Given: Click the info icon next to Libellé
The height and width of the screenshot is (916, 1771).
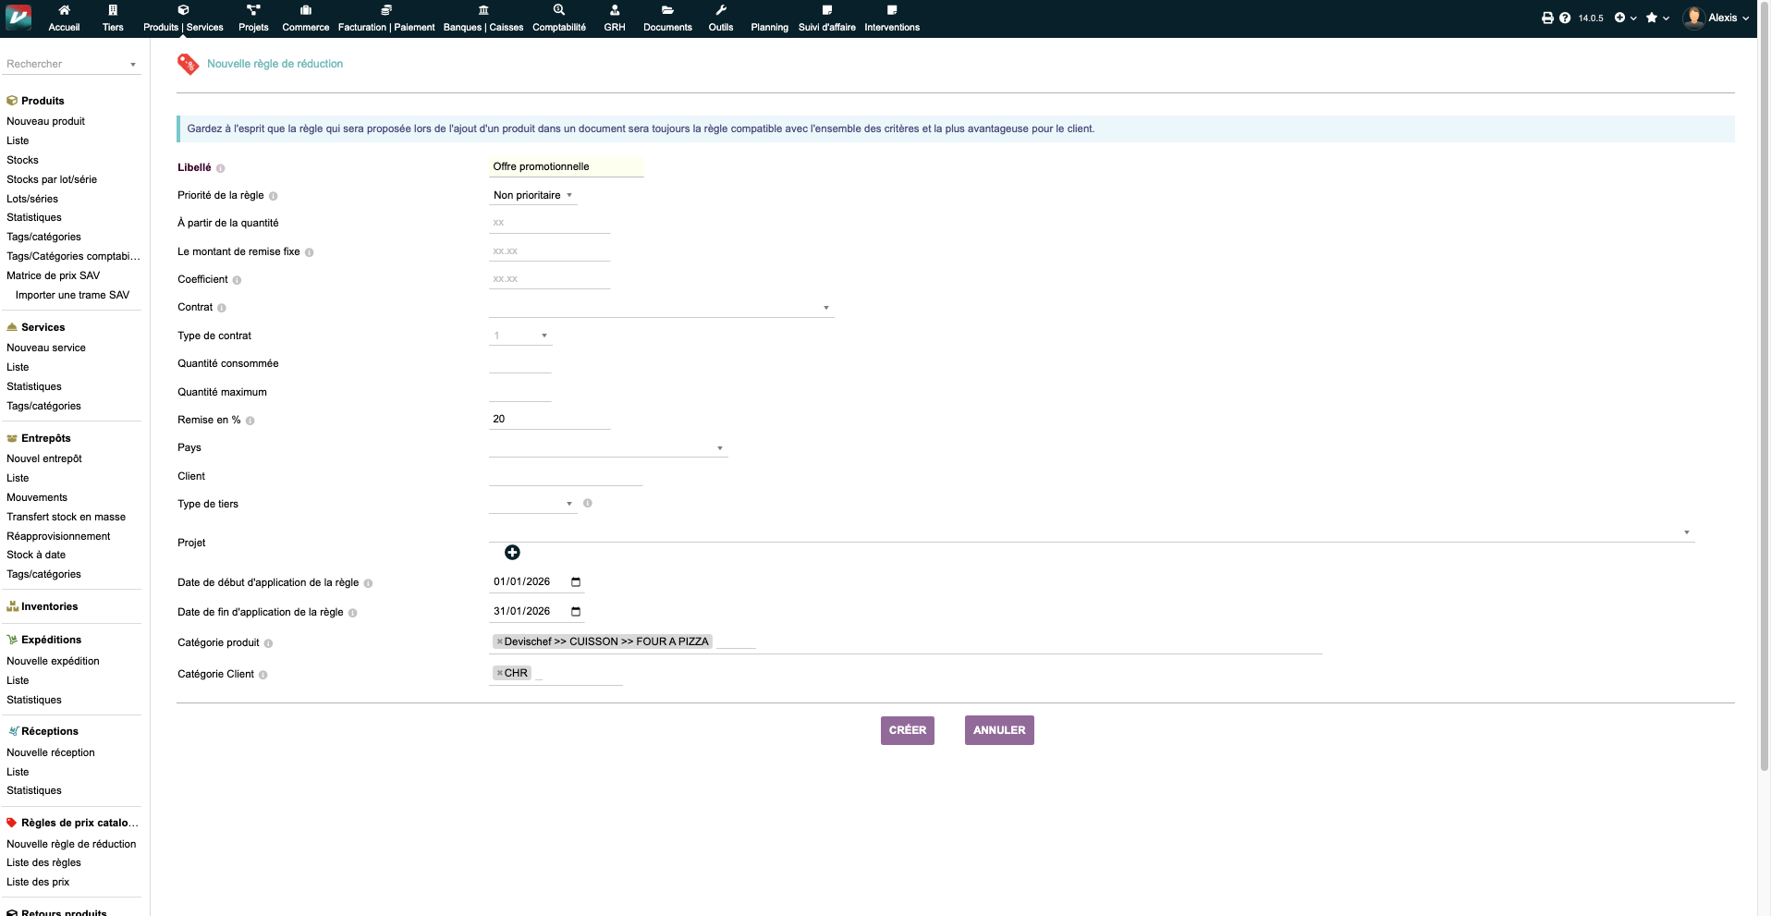Looking at the screenshot, I should 221,168.
